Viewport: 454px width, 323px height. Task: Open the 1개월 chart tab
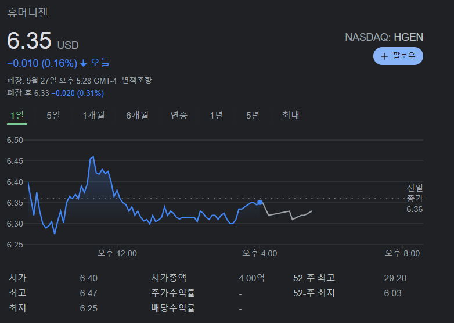coord(93,115)
